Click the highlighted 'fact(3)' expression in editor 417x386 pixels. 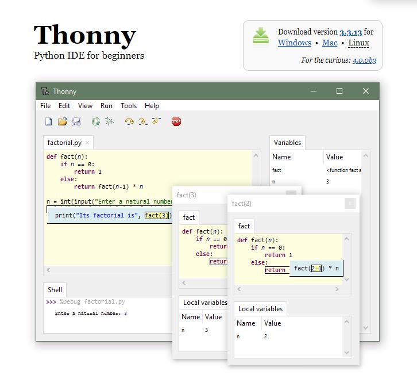coord(157,215)
